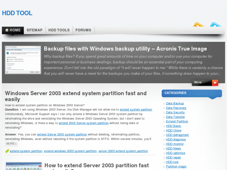Open the HDD optimise category
The height and width of the screenshot is (170, 227).
pos(175,153)
